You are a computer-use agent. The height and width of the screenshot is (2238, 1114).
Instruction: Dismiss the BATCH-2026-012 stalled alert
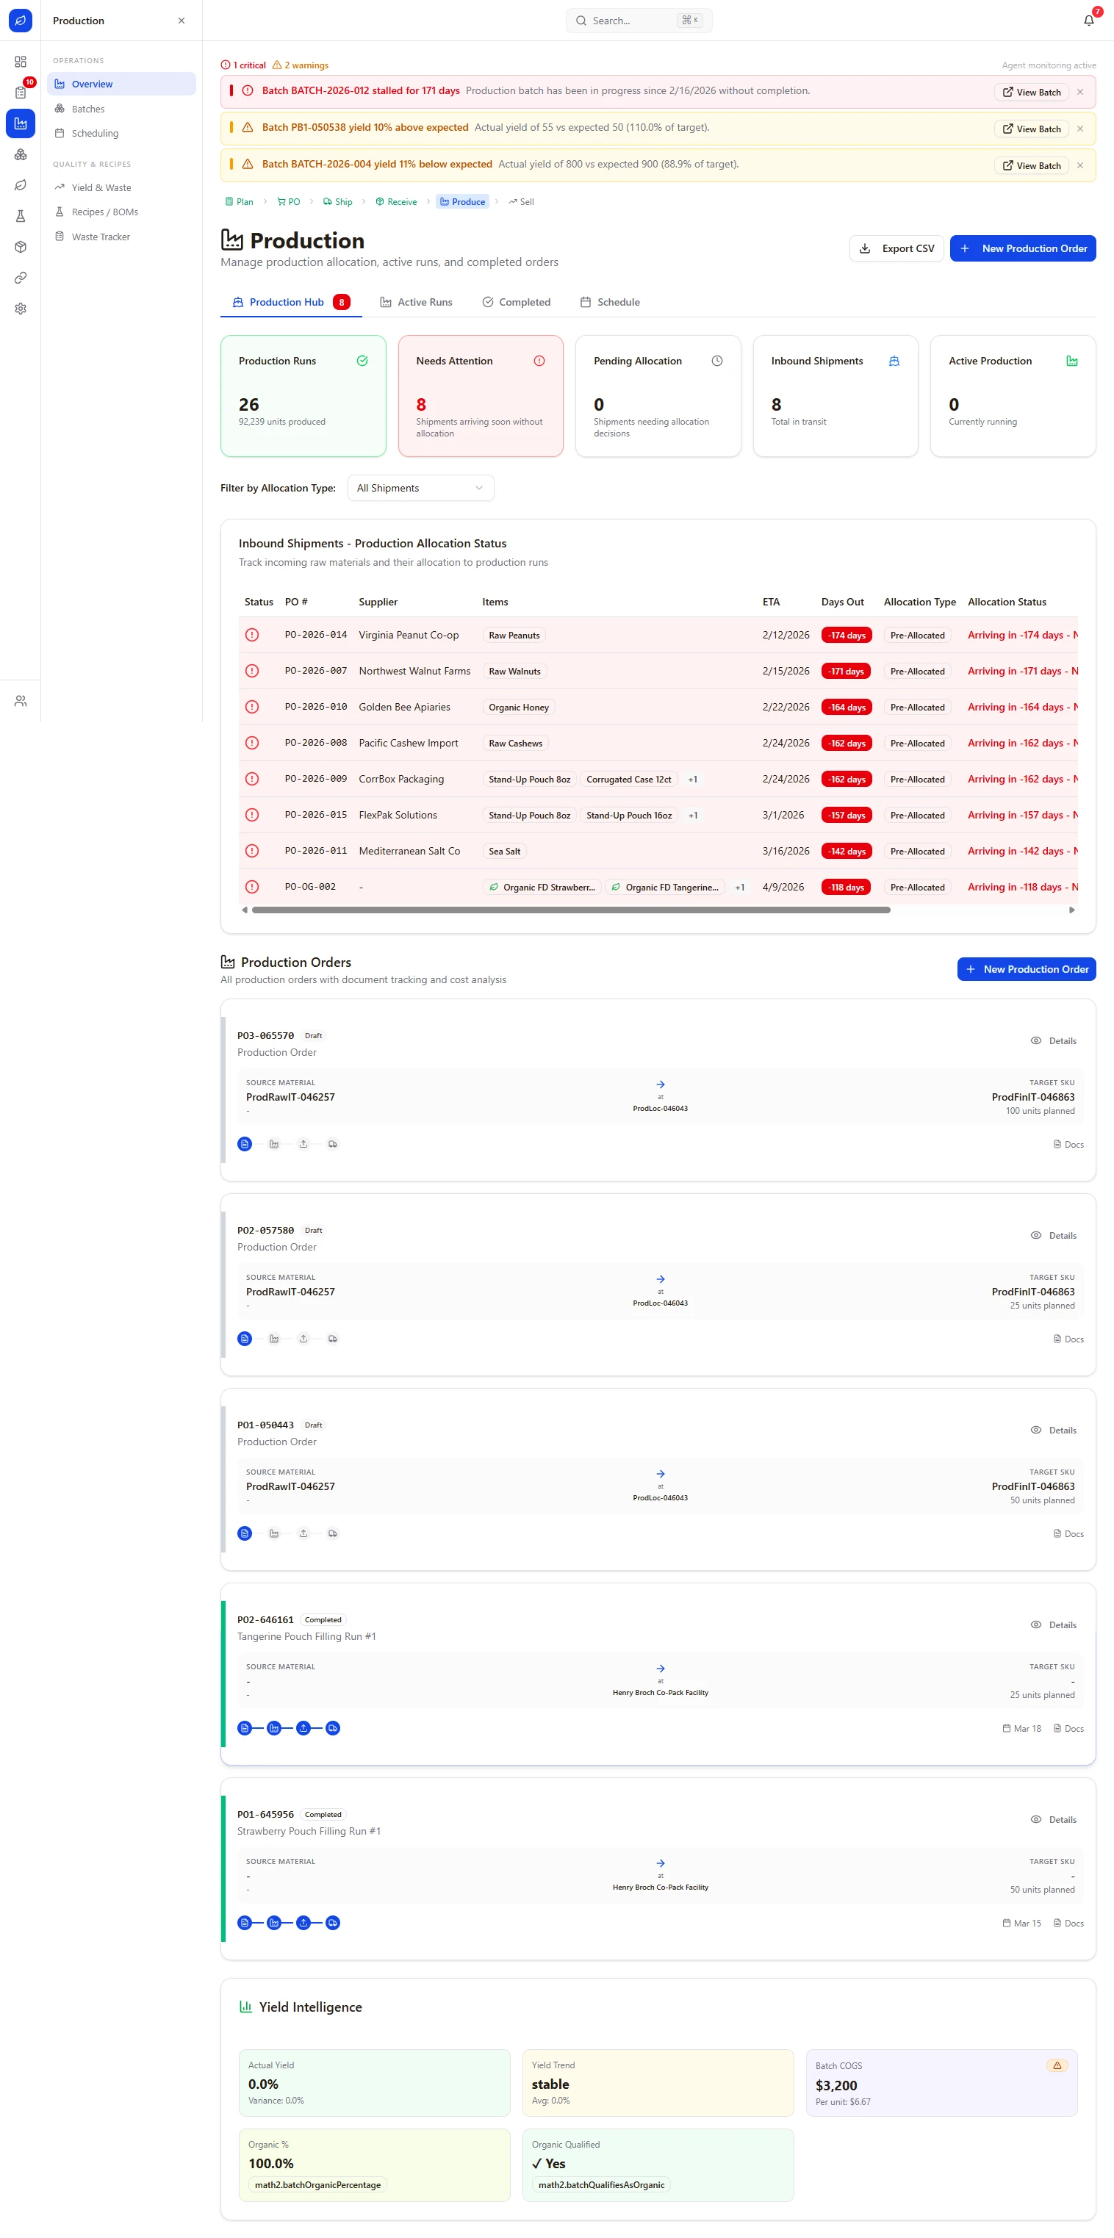(x=1080, y=92)
